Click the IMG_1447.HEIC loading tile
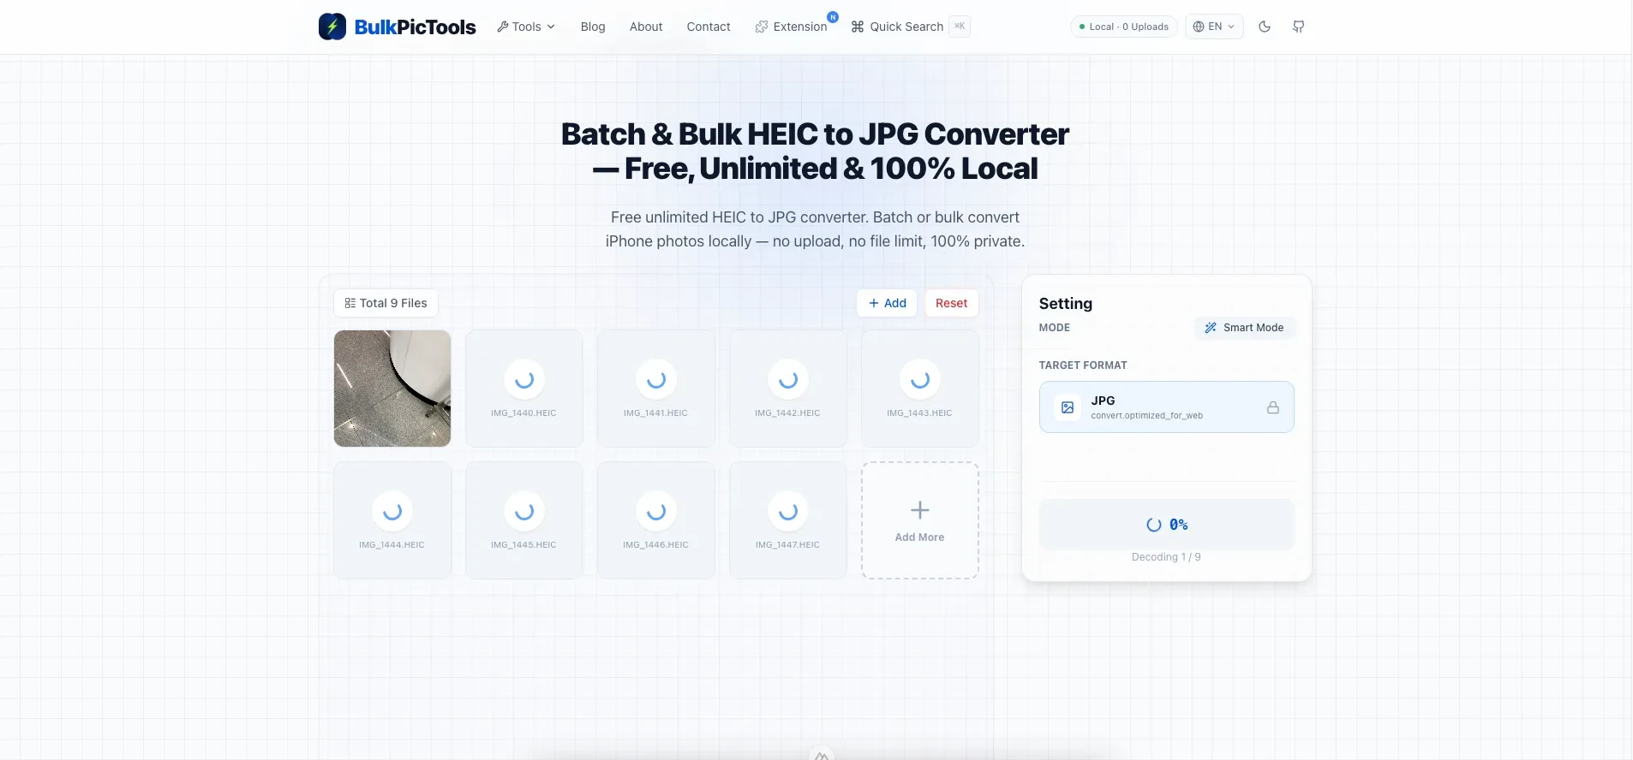This screenshot has height=760, width=1633. [788, 520]
